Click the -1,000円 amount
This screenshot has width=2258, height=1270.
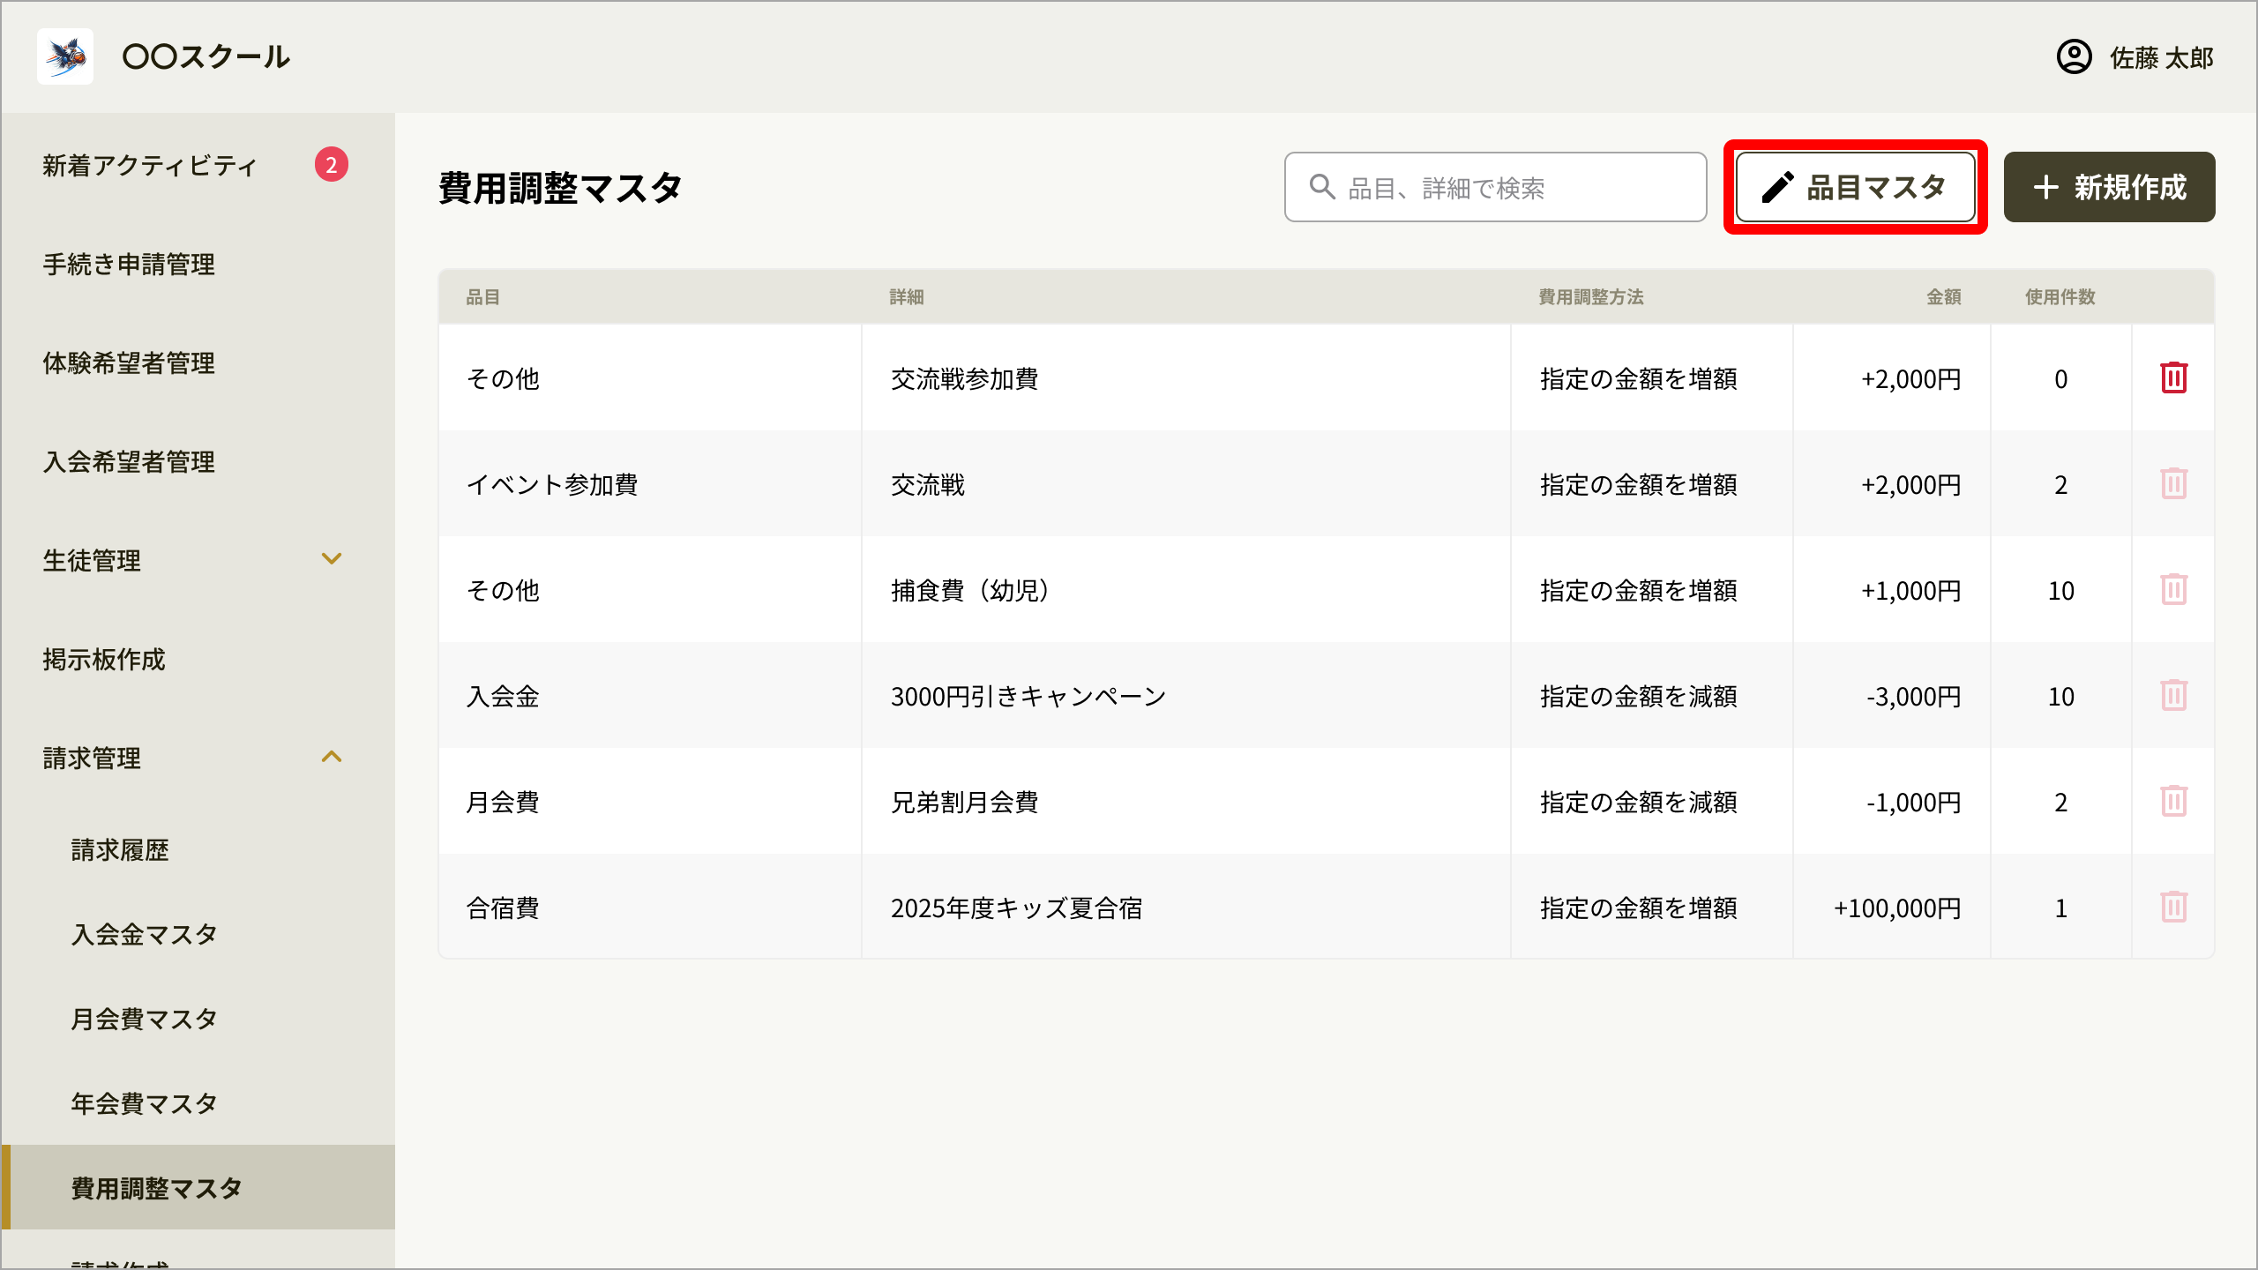click(1914, 803)
